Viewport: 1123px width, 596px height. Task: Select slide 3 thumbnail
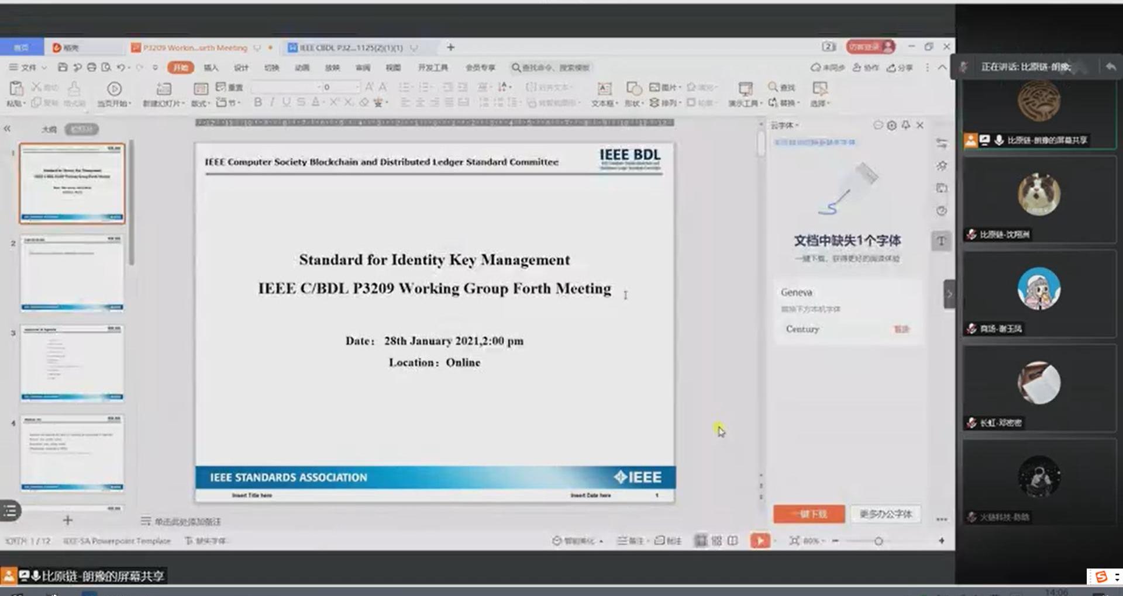pyautogui.click(x=72, y=362)
